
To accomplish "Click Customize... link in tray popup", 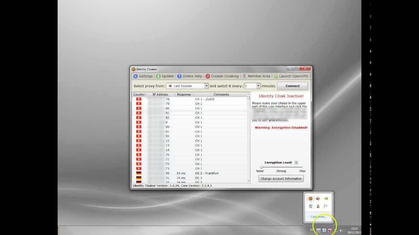I will [x=318, y=217].
